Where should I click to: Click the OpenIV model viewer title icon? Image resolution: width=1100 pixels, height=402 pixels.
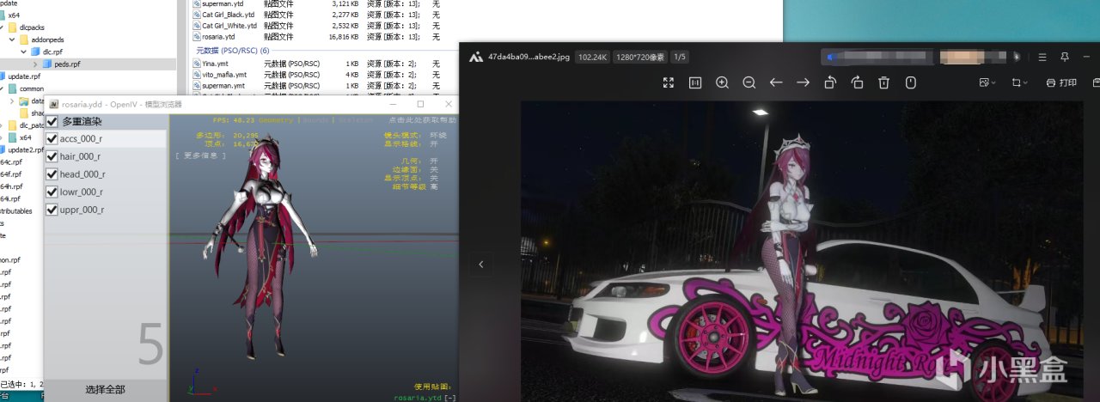(53, 104)
